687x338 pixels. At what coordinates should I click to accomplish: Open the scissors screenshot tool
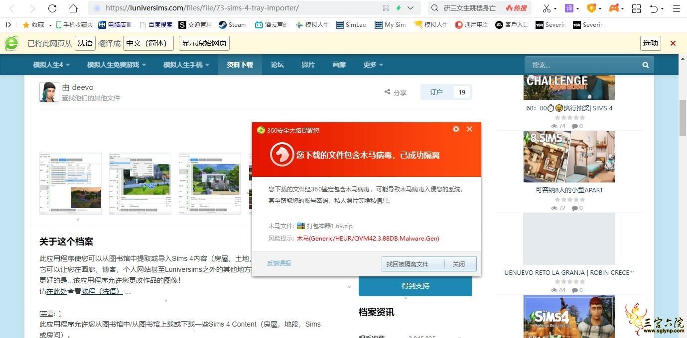547,8
